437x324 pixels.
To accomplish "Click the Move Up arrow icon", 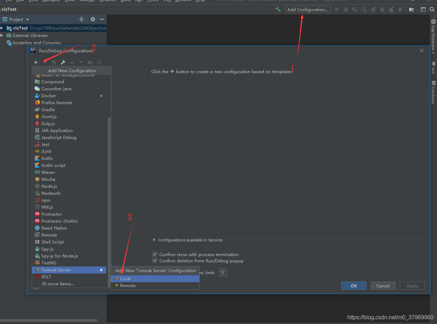I will point(72,62).
